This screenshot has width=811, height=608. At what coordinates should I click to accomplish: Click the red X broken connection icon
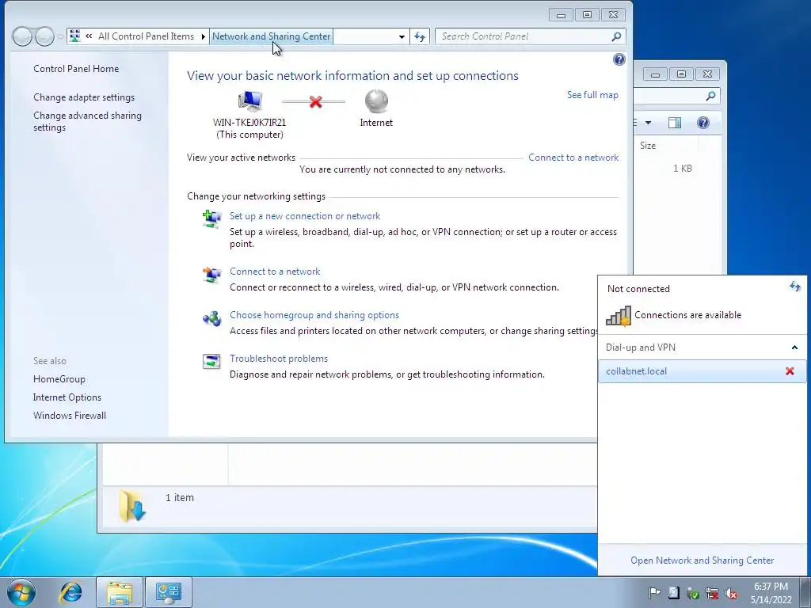(x=315, y=102)
